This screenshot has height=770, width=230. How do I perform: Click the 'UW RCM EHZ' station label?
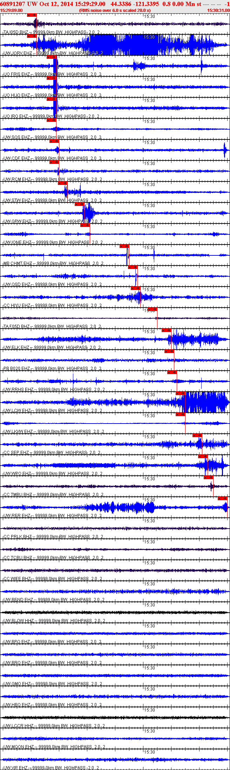coord(17,179)
